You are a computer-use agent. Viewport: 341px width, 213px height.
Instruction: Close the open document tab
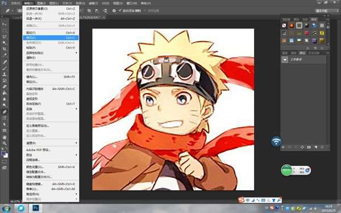(x=104, y=17)
